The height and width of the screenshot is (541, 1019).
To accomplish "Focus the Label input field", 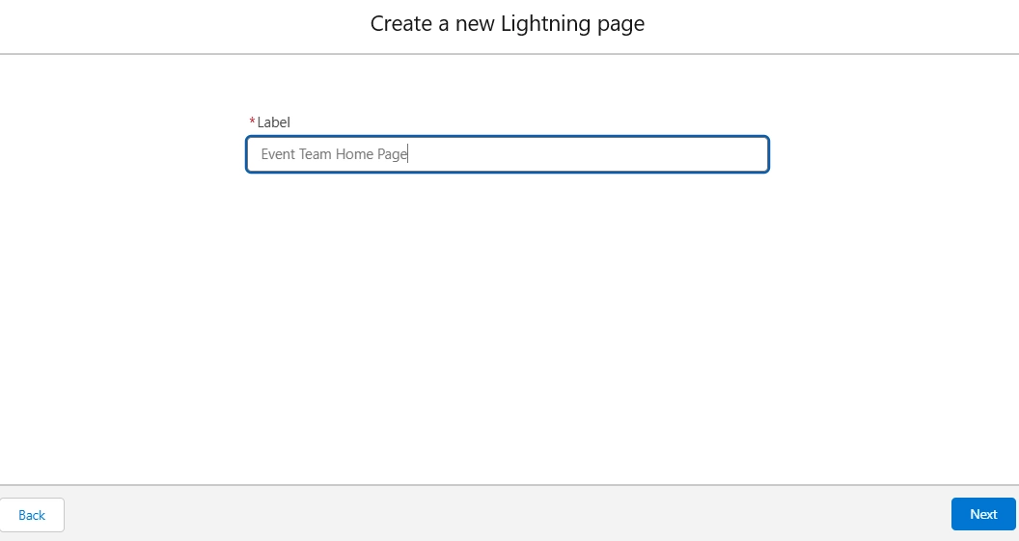I will tap(508, 154).
